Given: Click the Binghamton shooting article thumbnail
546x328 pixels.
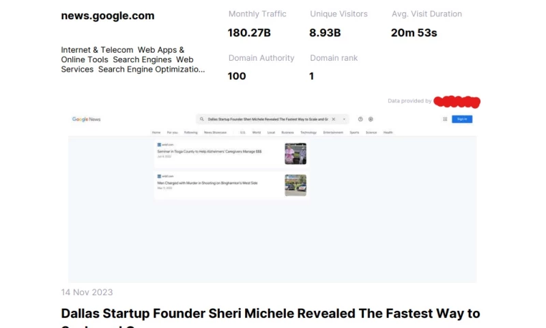Looking at the screenshot, I should pyautogui.click(x=296, y=185).
